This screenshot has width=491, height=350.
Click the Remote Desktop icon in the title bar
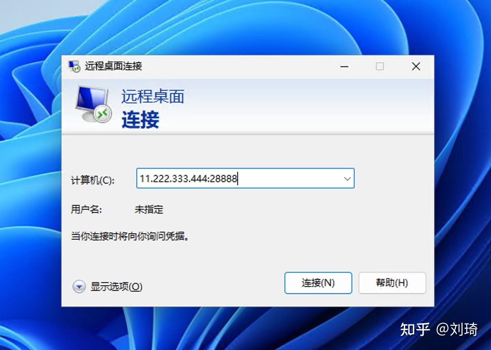click(73, 67)
